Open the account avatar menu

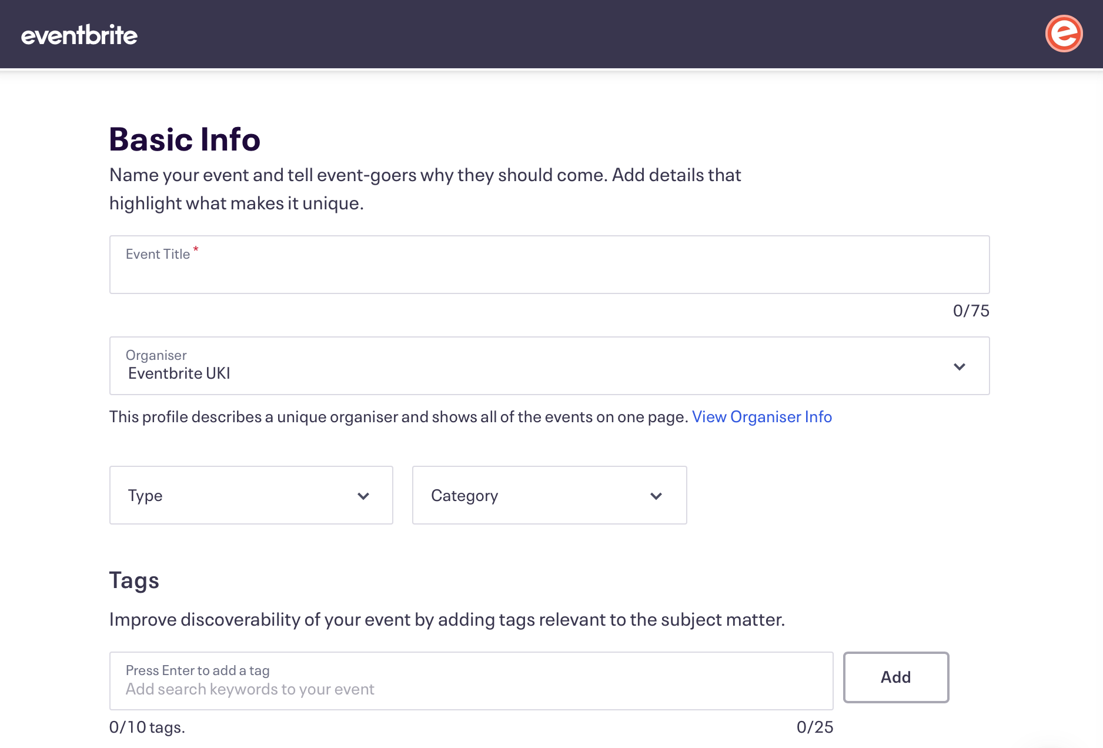(x=1063, y=34)
